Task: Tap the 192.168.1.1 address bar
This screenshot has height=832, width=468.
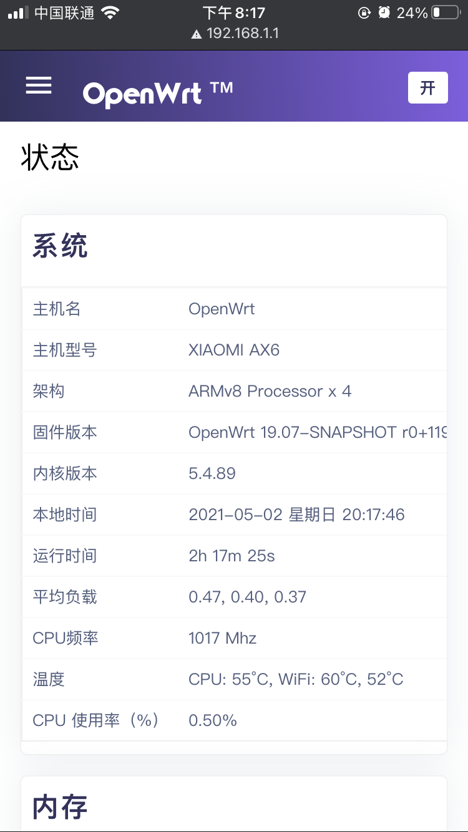Action: [241, 33]
